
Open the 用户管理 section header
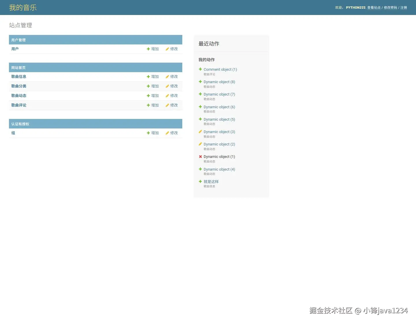tap(18, 40)
